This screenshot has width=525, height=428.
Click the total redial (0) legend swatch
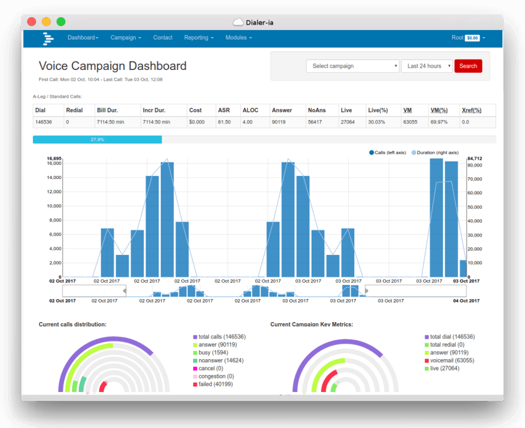pyautogui.click(x=427, y=345)
